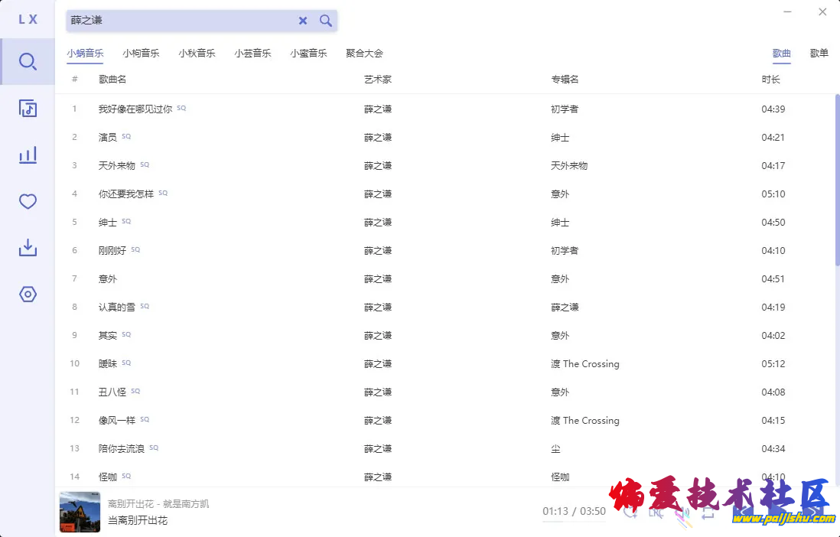The height and width of the screenshot is (537, 840).
Task: Select the 歌曲 songs view
Action: pos(781,54)
